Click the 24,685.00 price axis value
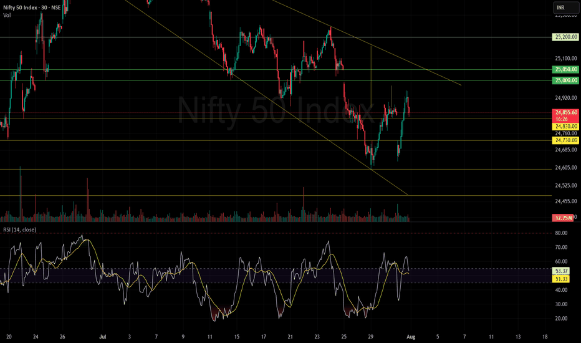 (x=566, y=150)
